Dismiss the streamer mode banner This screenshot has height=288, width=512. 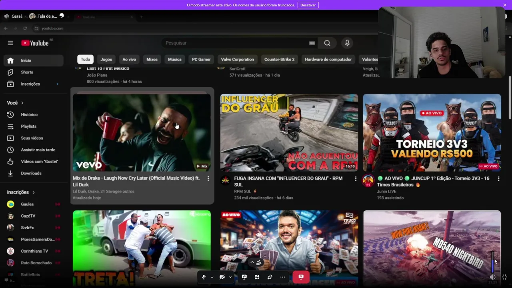(x=505, y=5)
